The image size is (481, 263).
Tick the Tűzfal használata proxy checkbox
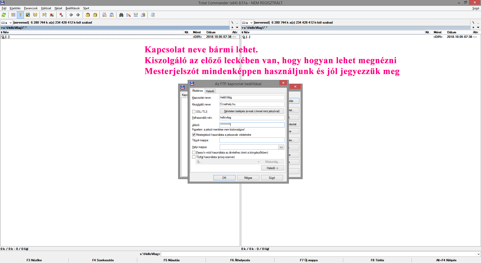point(194,157)
